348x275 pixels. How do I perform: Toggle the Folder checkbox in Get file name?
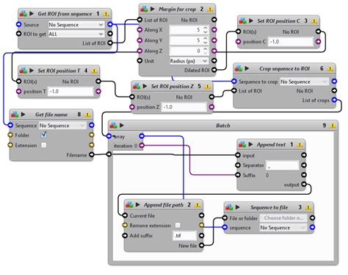click(x=44, y=135)
